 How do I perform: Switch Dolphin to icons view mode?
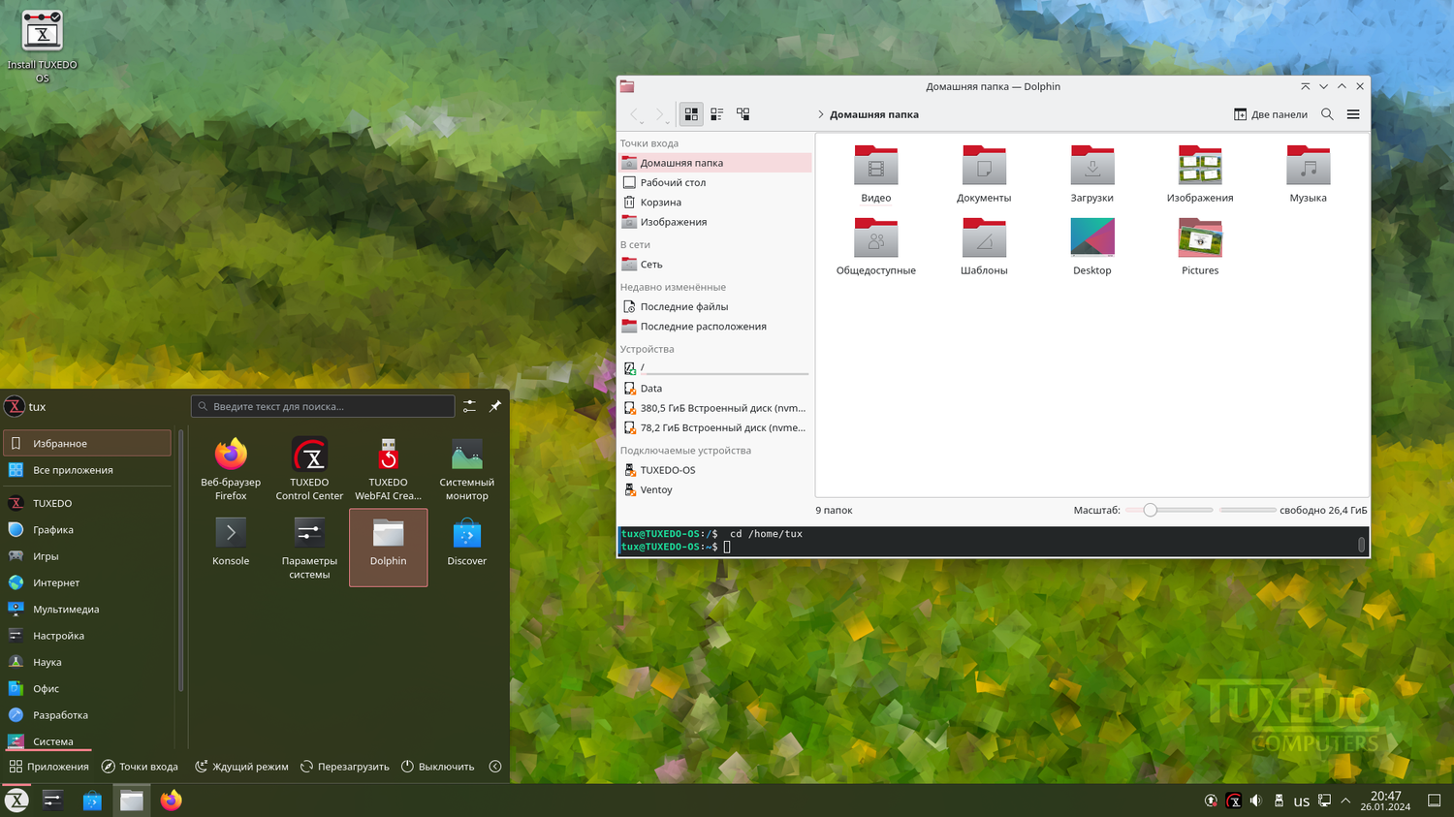click(691, 114)
